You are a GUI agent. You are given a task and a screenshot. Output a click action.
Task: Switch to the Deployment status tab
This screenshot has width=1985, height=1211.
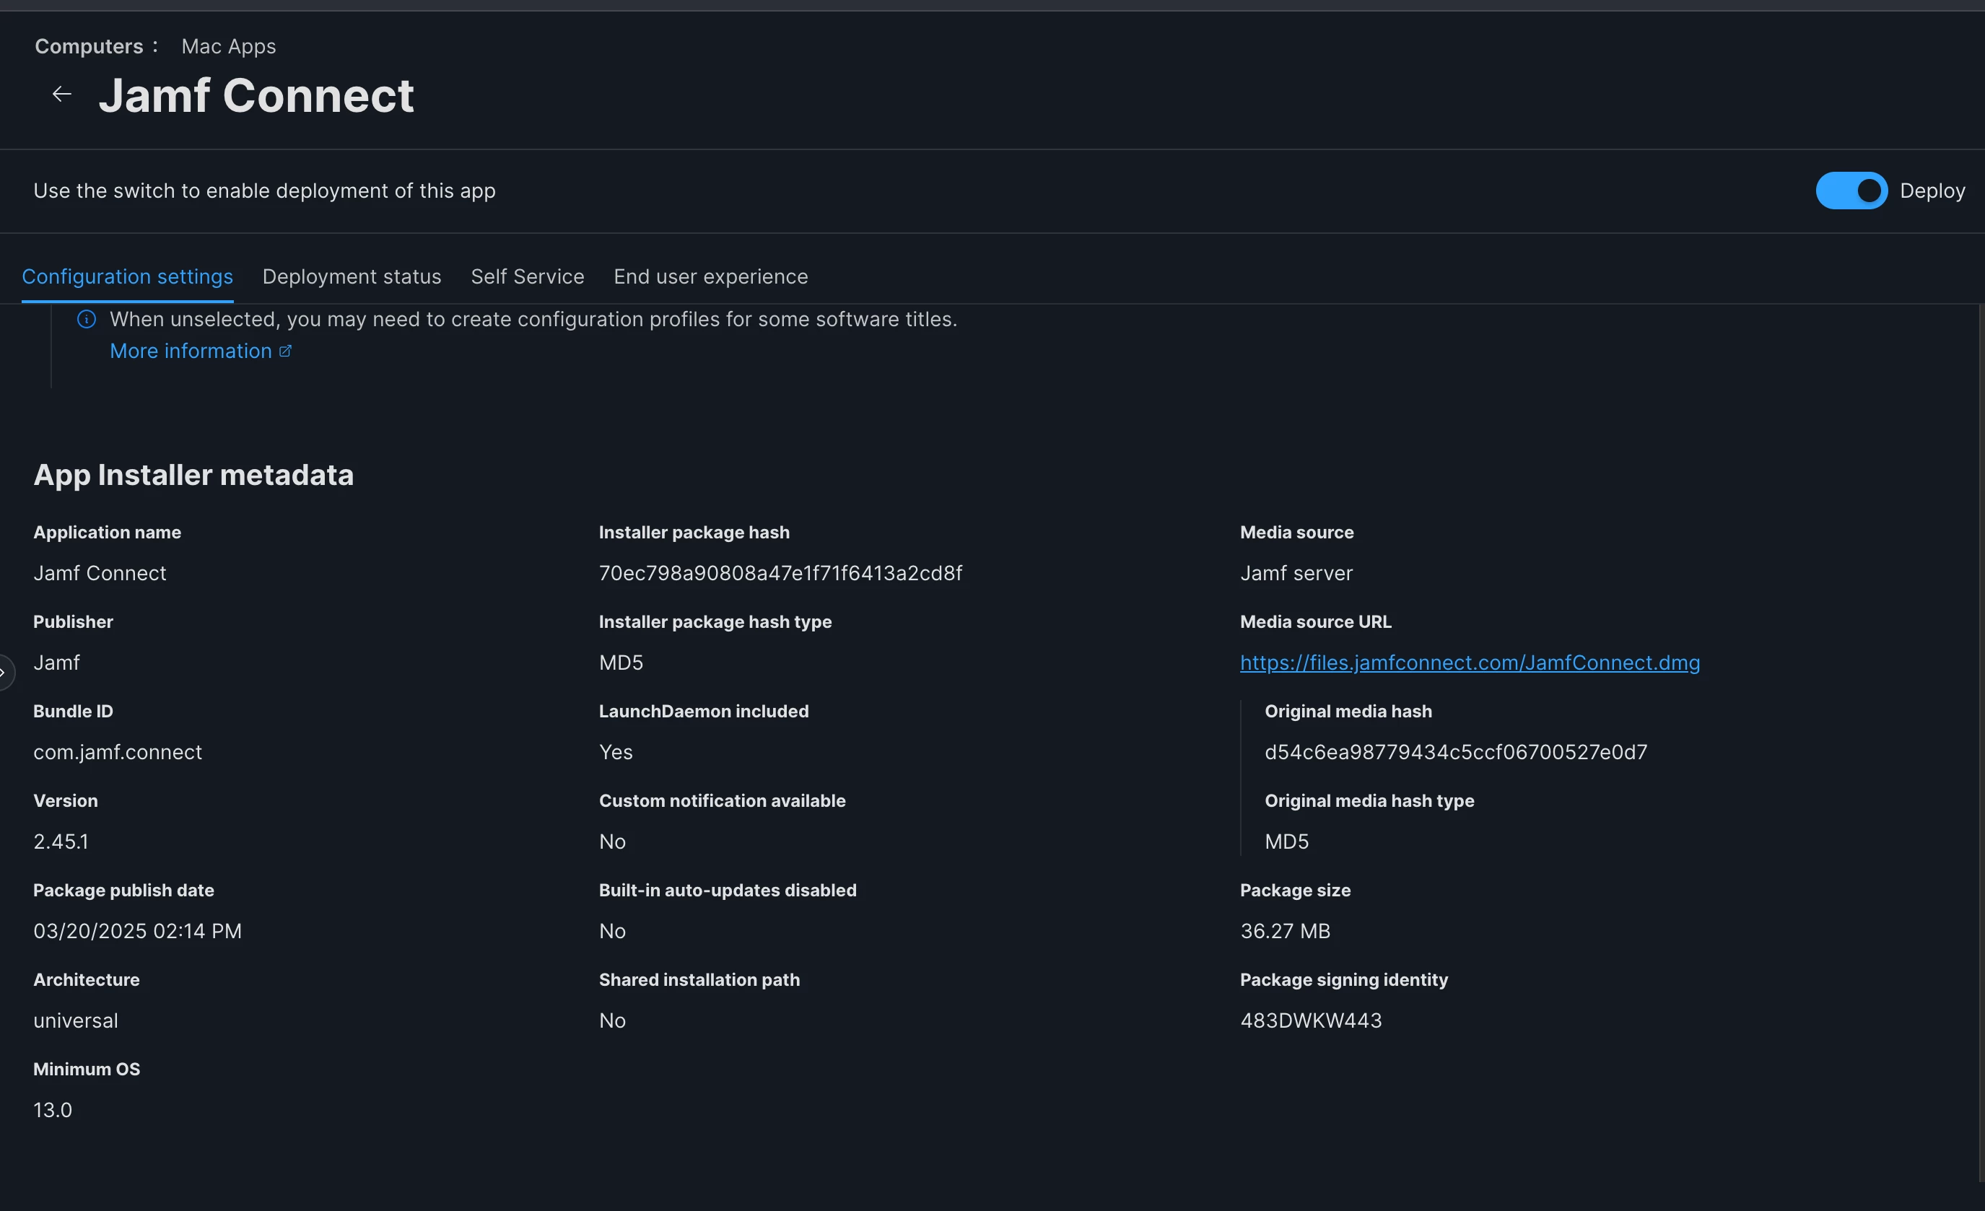click(352, 277)
